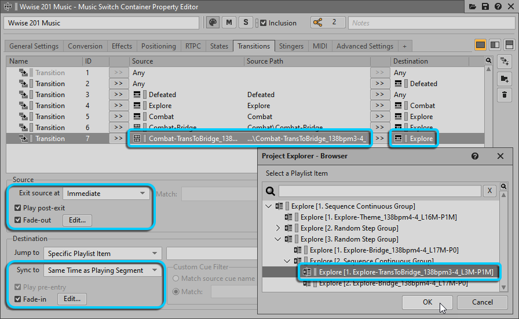Open help icon in Project Explorer Browser

[x=475, y=156]
